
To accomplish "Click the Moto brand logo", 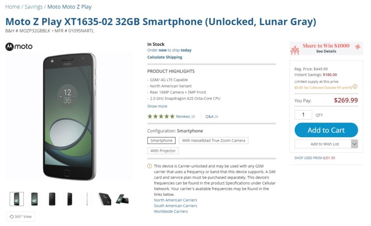I will tap(19, 47).
